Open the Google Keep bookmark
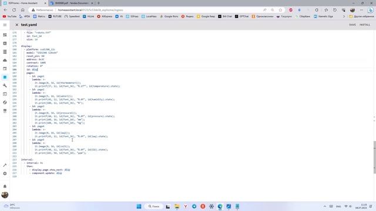 point(206,16)
